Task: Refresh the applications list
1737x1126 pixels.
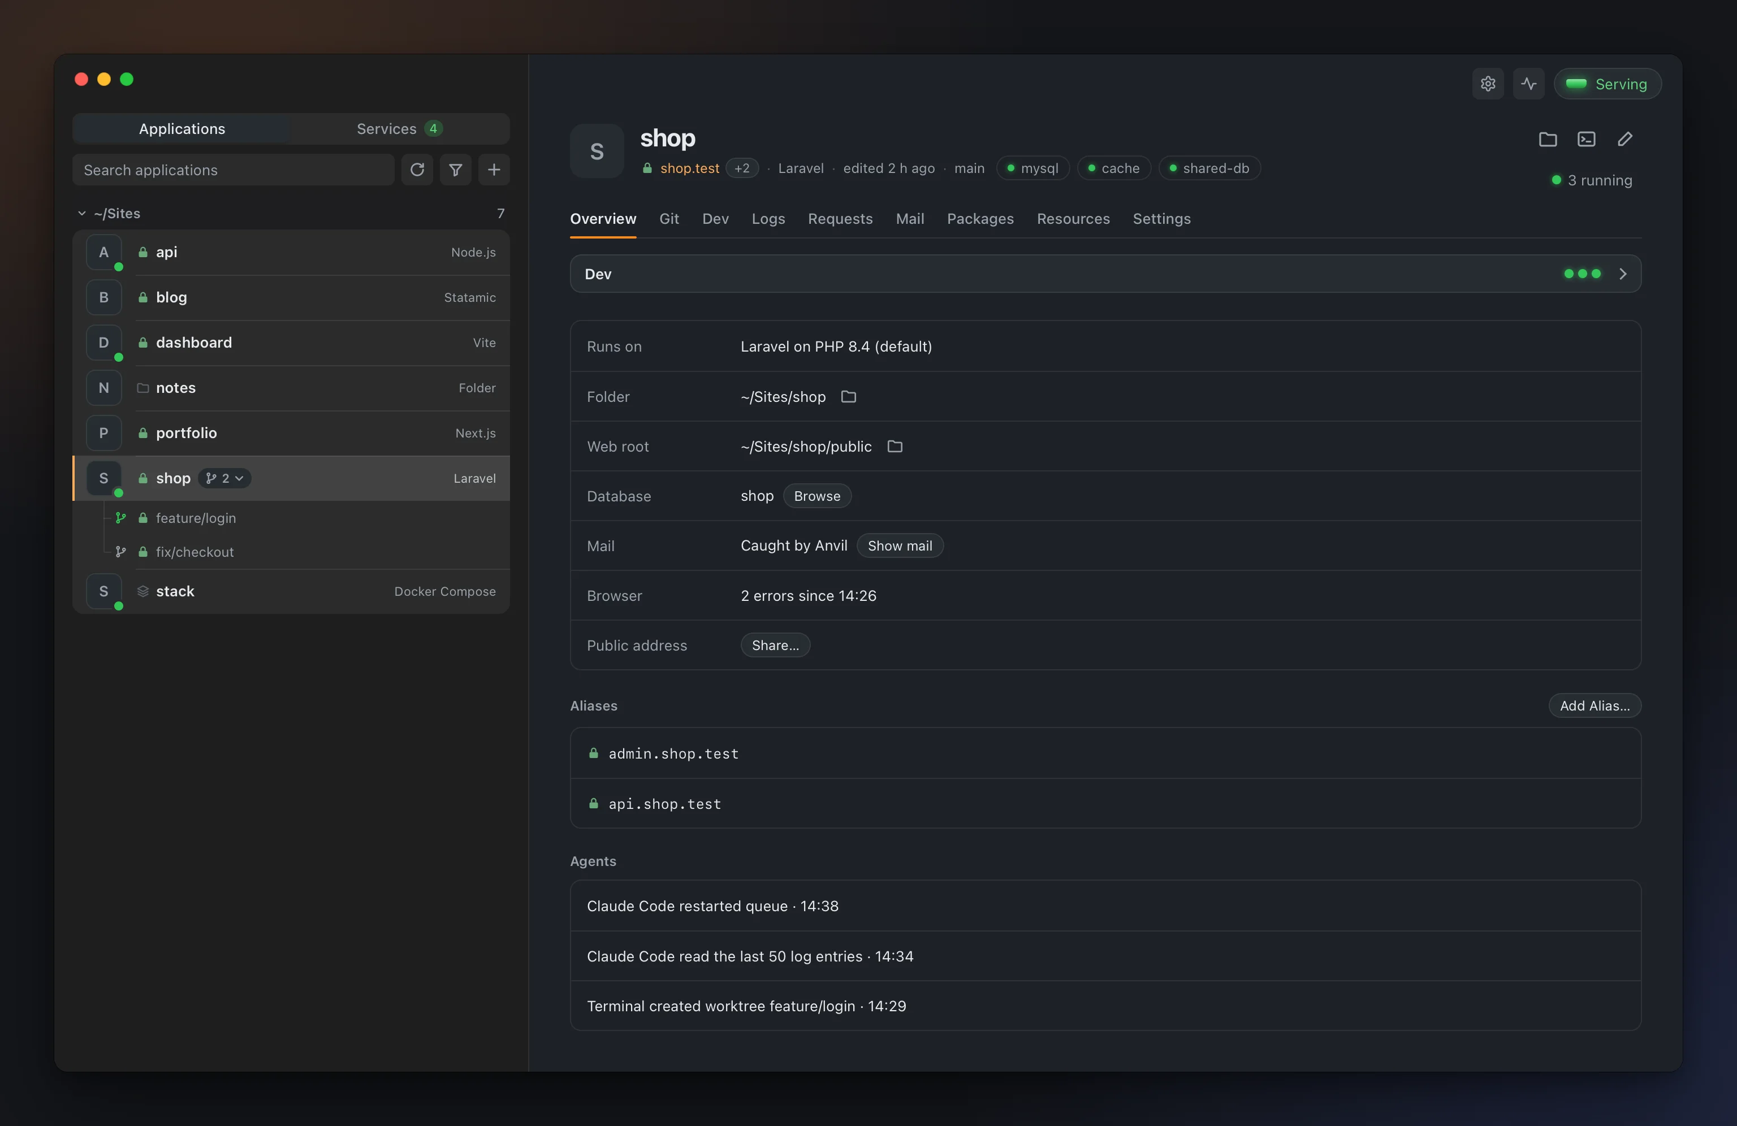Action: 417,170
